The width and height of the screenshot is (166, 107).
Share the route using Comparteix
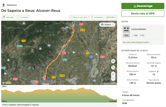97,17
